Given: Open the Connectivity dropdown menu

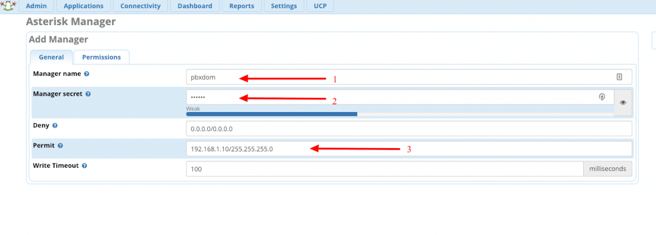Looking at the screenshot, I should [140, 6].
